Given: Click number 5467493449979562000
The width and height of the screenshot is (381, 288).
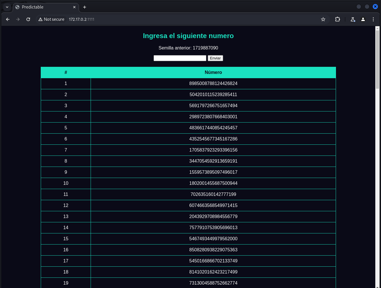Looking at the screenshot, I should pyautogui.click(x=213, y=239).
